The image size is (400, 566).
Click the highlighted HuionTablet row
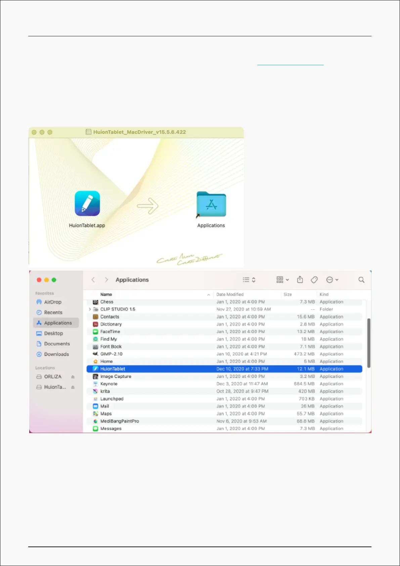click(x=224, y=369)
